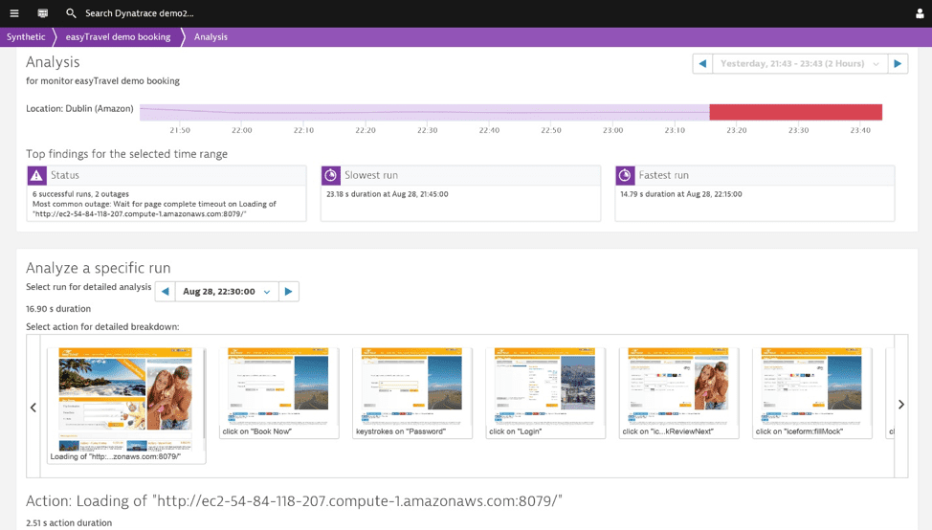Click the Synthetic breadcrumb
This screenshot has height=530, width=932.
click(26, 37)
